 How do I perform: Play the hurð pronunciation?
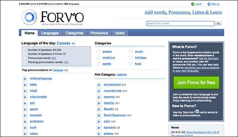[x=25, y=128]
